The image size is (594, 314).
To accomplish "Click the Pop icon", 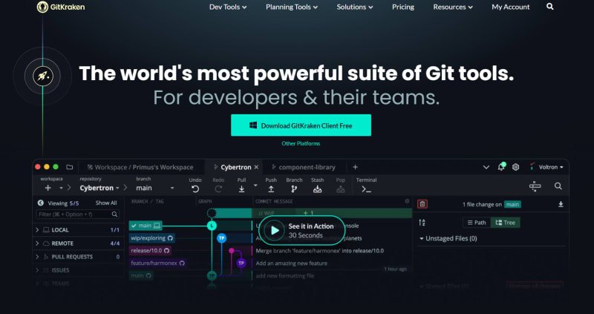I will [341, 189].
